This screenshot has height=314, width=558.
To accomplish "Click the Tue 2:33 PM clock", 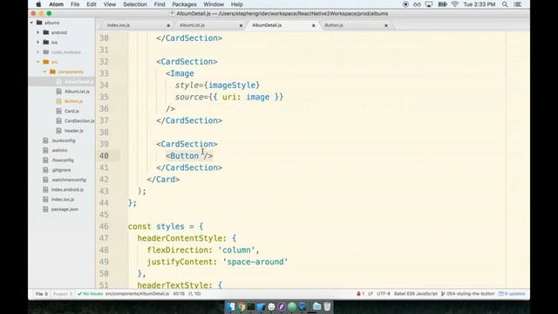I will tap(479, 4).
